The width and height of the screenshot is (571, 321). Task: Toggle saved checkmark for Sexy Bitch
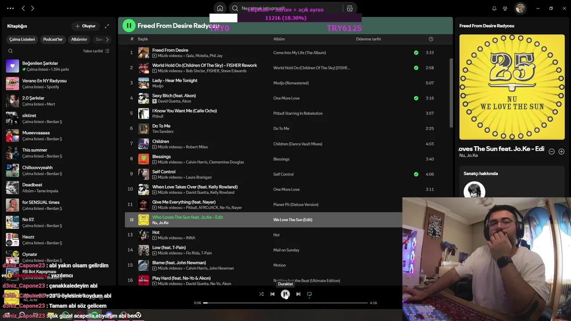tap(416, 98)
